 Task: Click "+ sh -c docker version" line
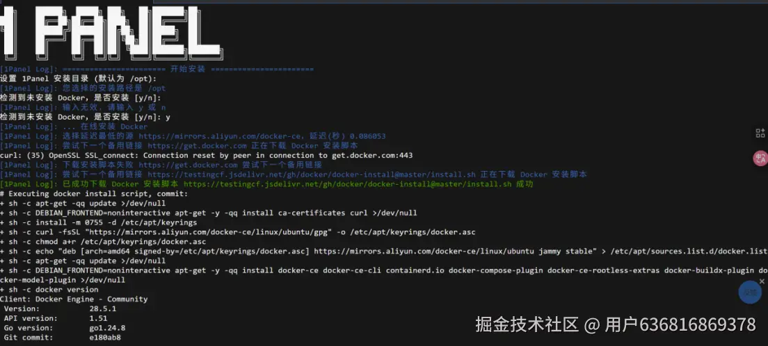coord(49,289)
